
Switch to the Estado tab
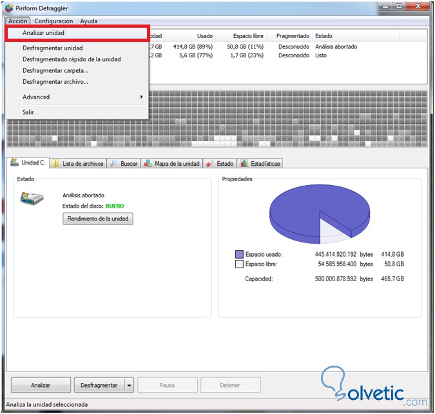tap(220, 164)
